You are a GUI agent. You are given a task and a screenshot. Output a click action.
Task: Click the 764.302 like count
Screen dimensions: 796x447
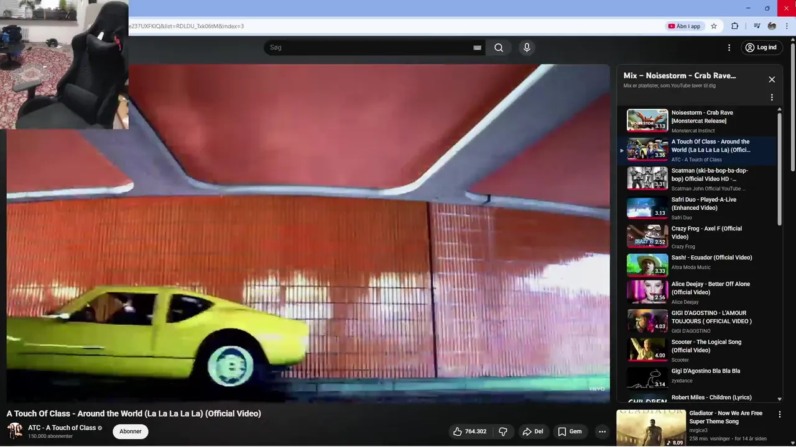click(476, 431)
